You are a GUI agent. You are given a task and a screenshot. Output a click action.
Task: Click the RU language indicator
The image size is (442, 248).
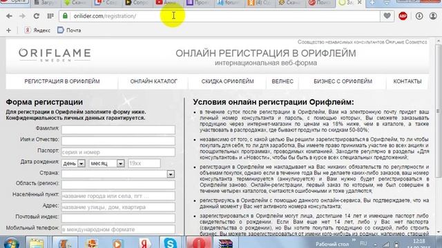[x=363, y=243]
